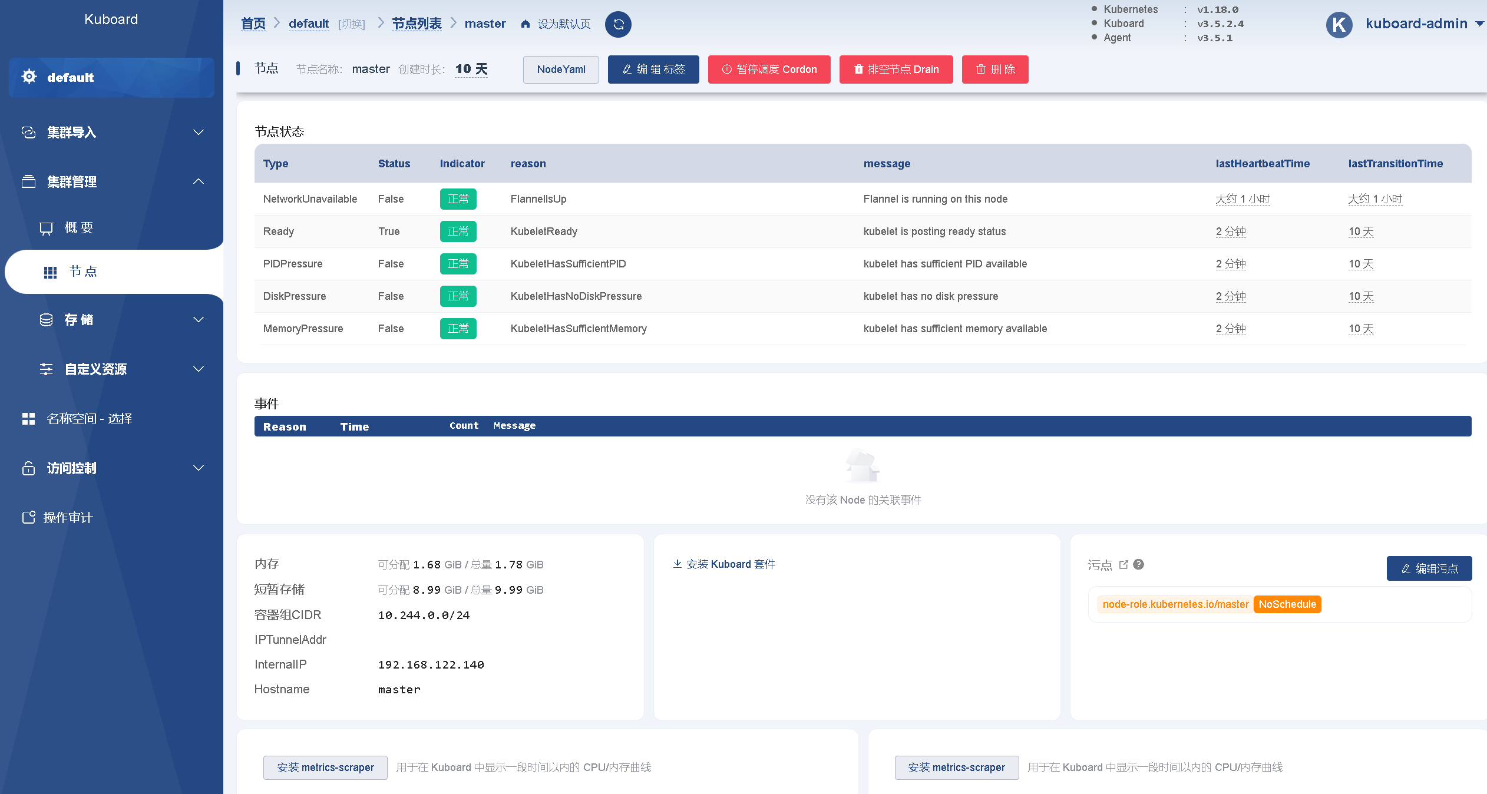Open the kuboard-admin user dropdown arrow
Viewport: 1487px width, 794px height.
(x=1479, y=24)
